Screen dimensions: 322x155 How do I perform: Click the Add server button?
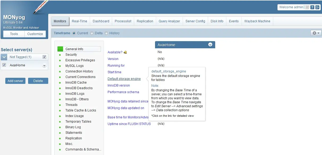[15, 81]
